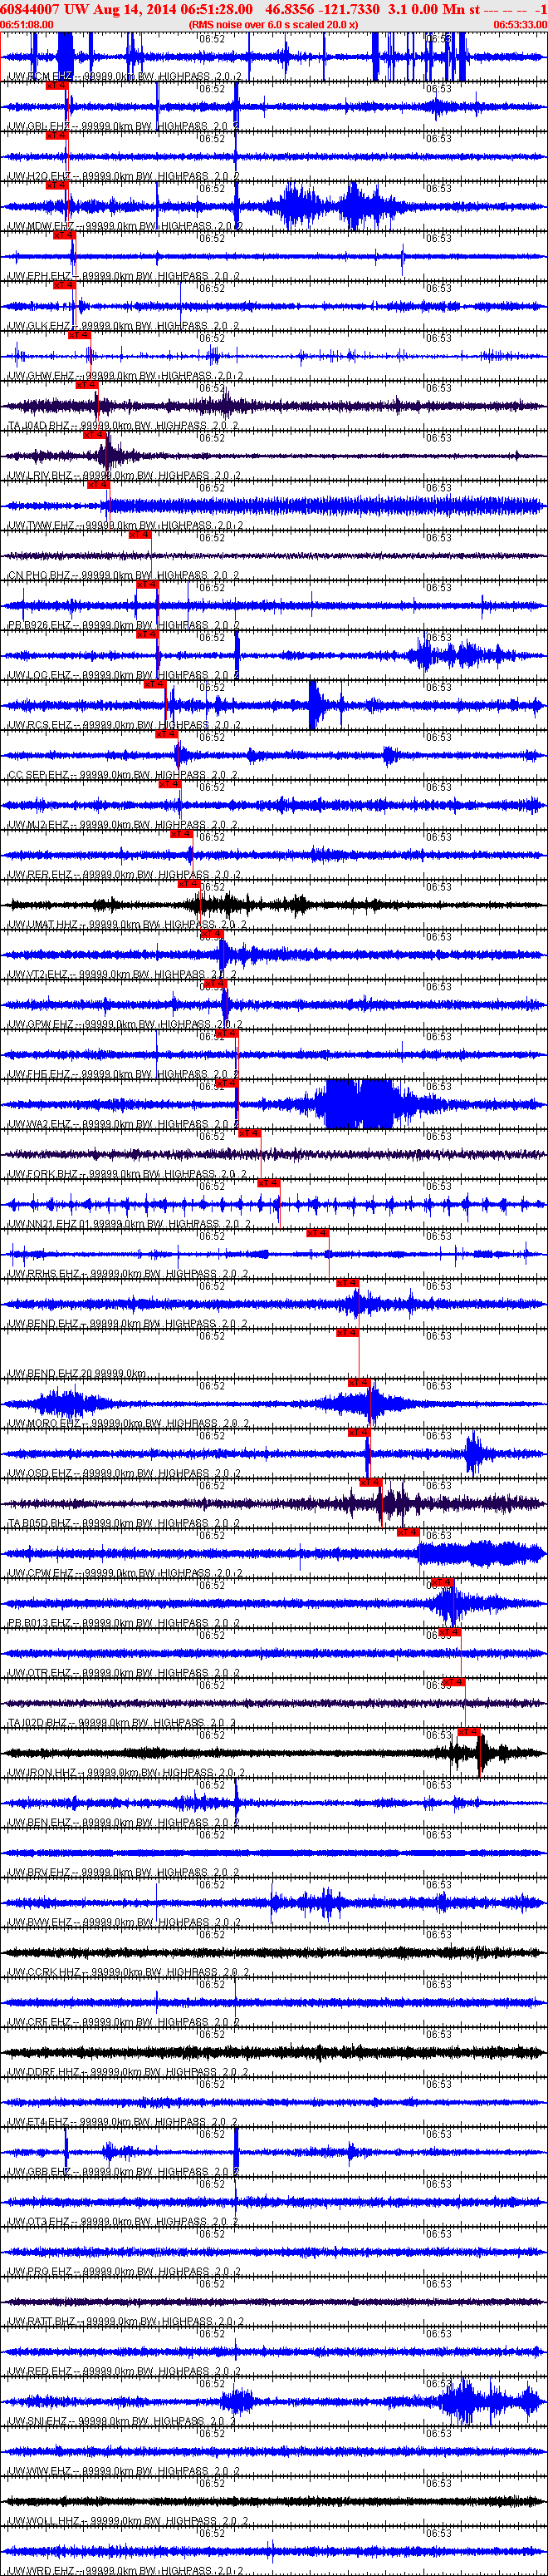Select the UW.WIW.EHZ station label
The height and width of the screenshot is (2576, 548).
40,2472
